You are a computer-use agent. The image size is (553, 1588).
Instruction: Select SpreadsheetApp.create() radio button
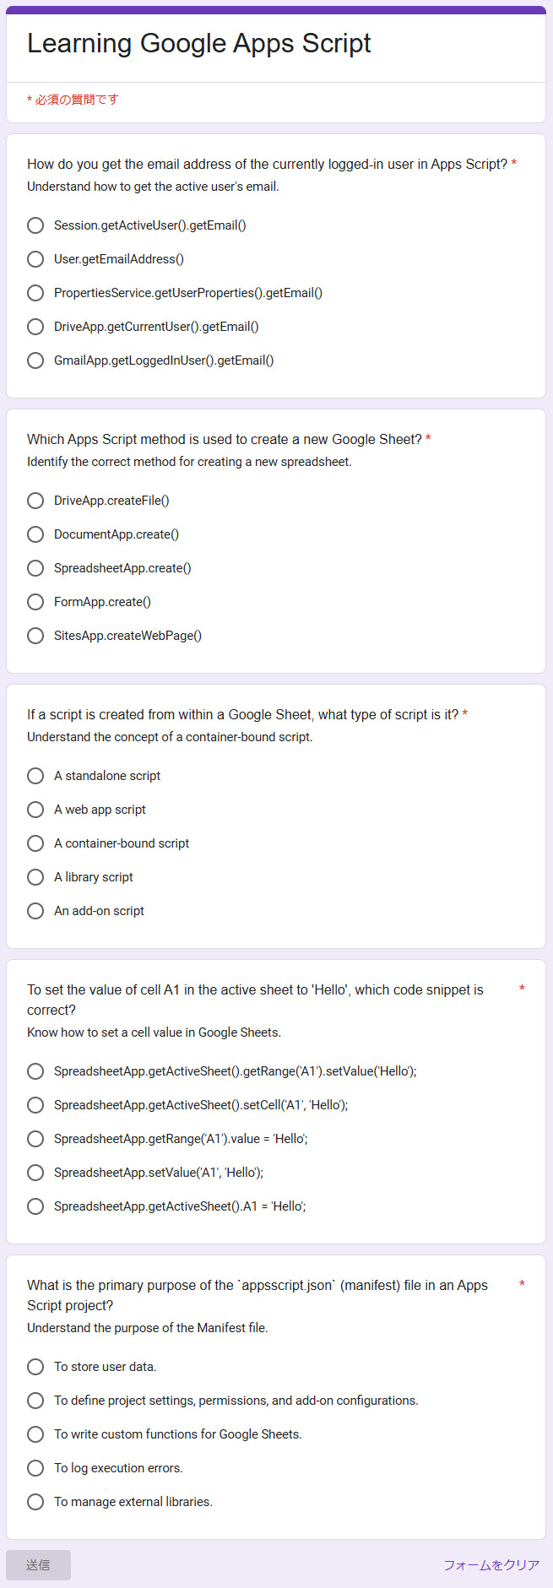click(x=35, y=568)
